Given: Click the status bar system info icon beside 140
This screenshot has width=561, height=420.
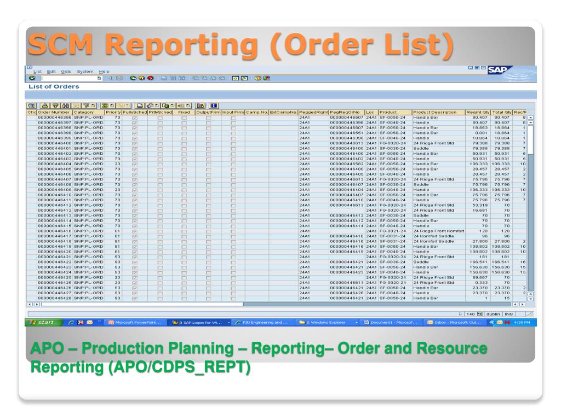Looking at the screenshot, I should (x=480, y=314).
